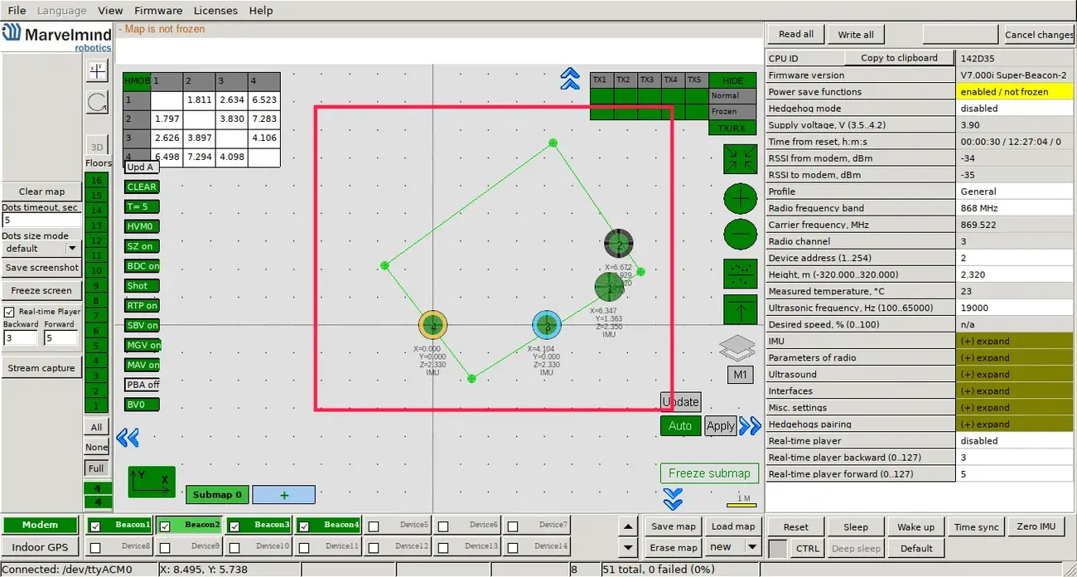Click the green zoom out minus icon
Image resolution: width=1077 pixels, height=577 pixels.
point(740,235)
